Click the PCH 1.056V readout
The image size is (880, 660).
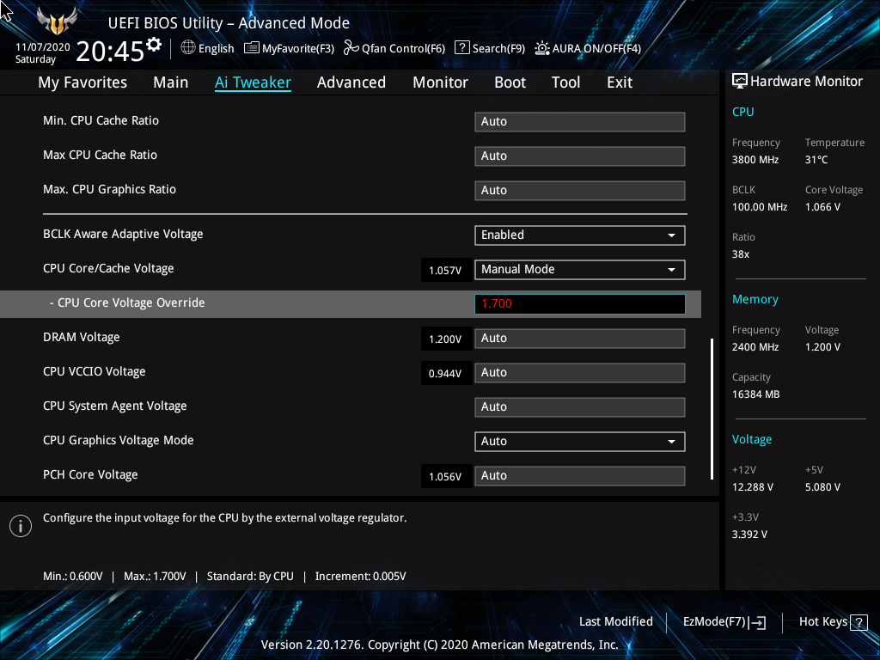(445, 476)
